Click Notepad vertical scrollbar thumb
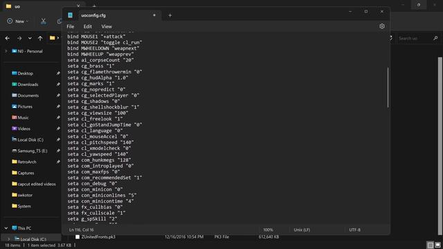443x249 pixels. tap(388, 88)
